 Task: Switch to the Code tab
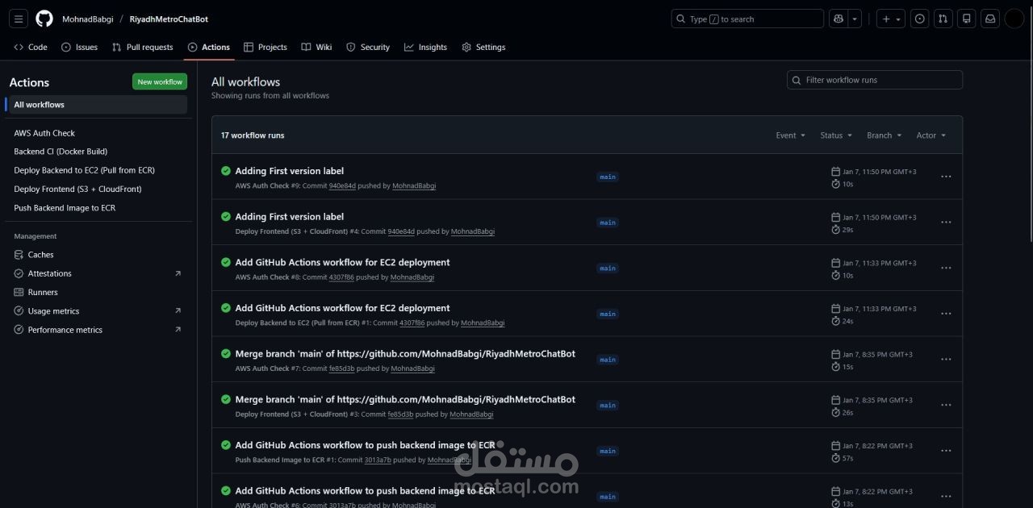[31, 48]
